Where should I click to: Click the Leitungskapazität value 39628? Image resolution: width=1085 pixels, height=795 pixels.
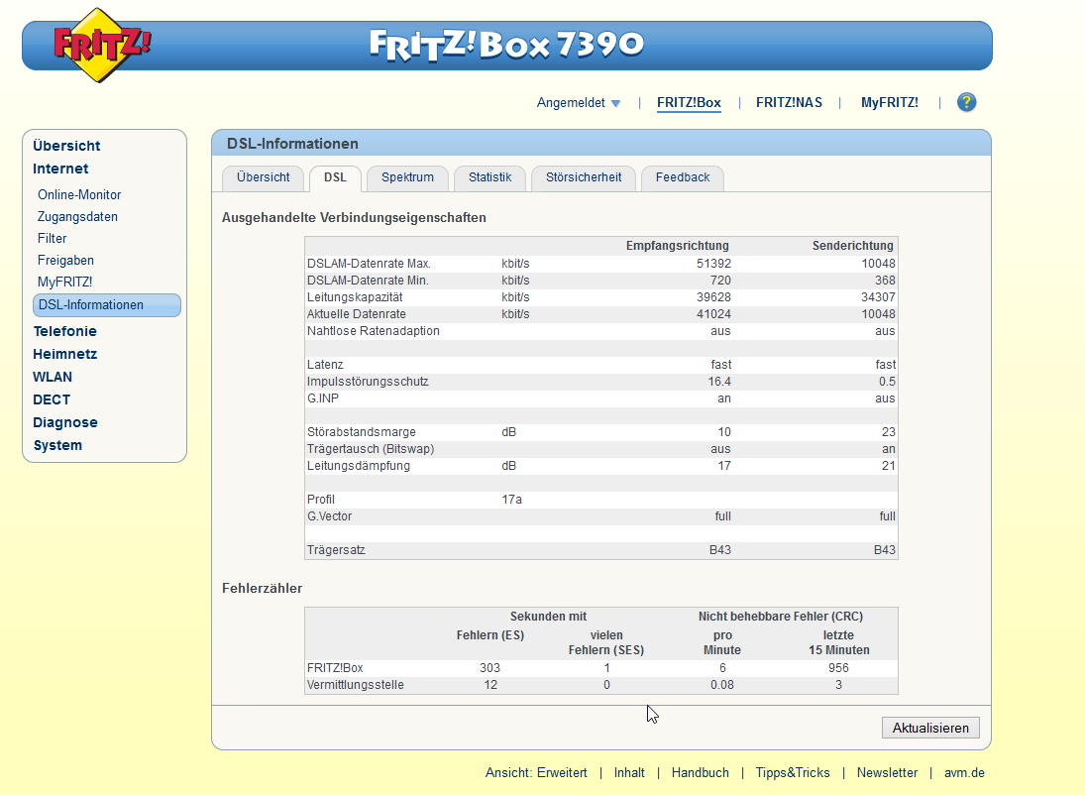tap(713, 297)
